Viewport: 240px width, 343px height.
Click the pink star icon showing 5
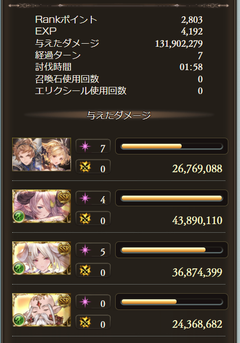click(85, 250)
